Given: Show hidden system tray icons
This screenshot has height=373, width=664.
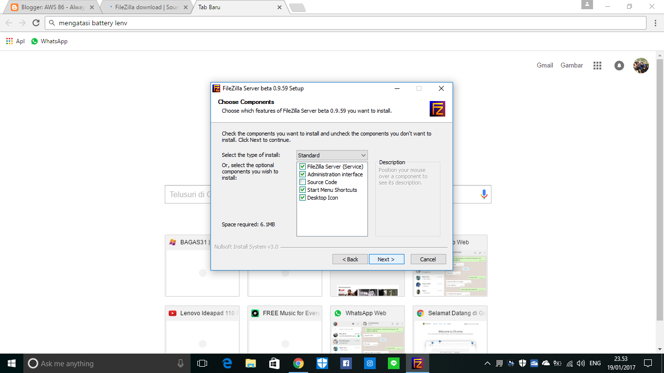Looking at the screenshot, I should click(488, 363).
